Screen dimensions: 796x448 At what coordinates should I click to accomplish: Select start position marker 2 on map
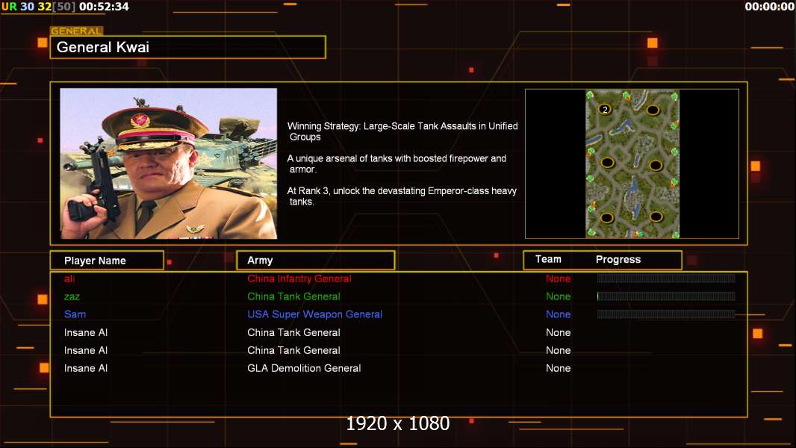tap(605, 109)
